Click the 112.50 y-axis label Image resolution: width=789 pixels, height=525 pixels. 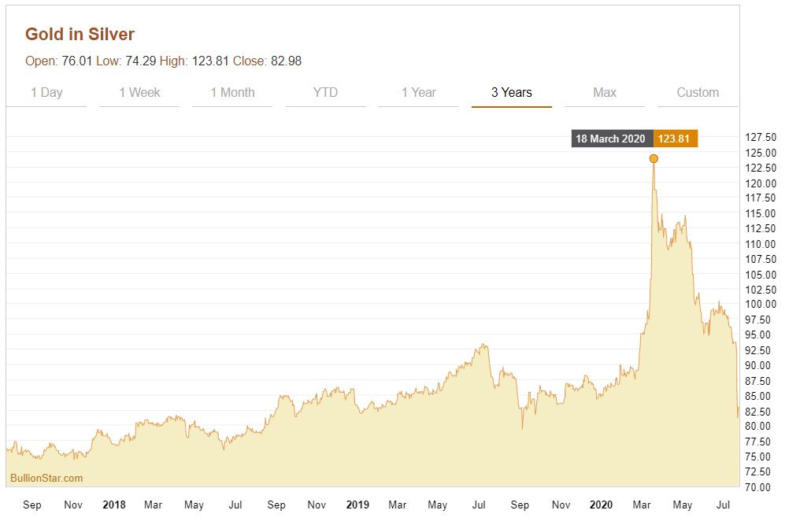click(761, 229)
